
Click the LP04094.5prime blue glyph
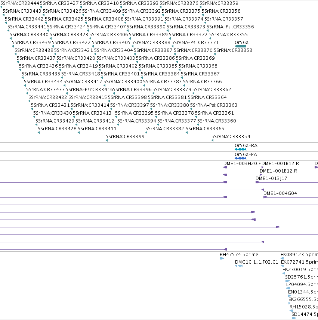tap(288, 288)
